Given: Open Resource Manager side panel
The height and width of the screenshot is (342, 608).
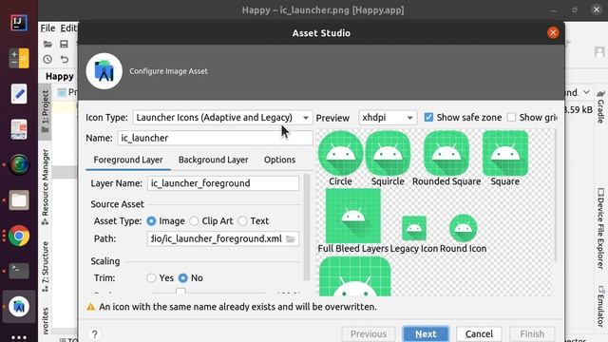Looking at the screenshot, I should pyautogui.click(x=45, y=187).
